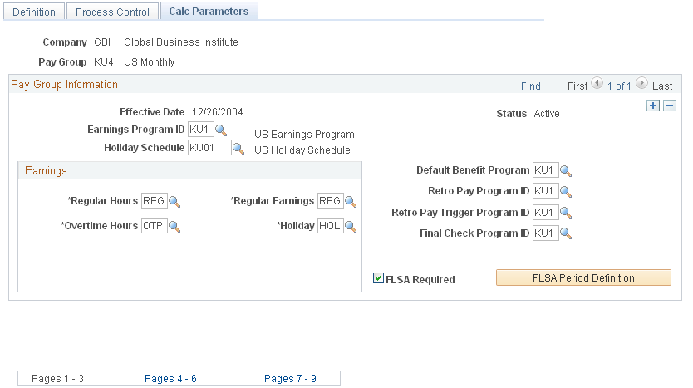Switch to the Process Control tab
Image resolution: width=693 pixels, height=388 pixels.
112,12
